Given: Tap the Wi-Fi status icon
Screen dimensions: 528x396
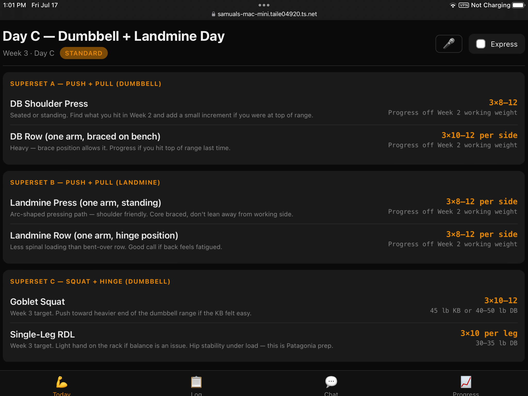Looking at the screenshot, I should (x=453, y=5).
